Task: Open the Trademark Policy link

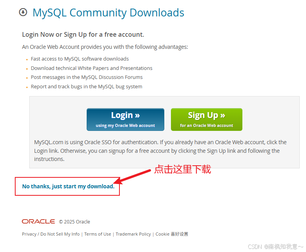Action: click(x=133, y=234)
